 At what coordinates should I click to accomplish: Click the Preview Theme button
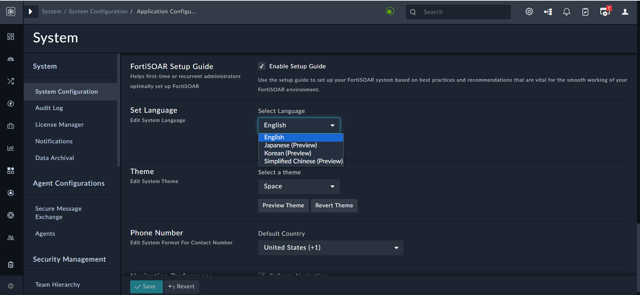click(x=283, y=206)
